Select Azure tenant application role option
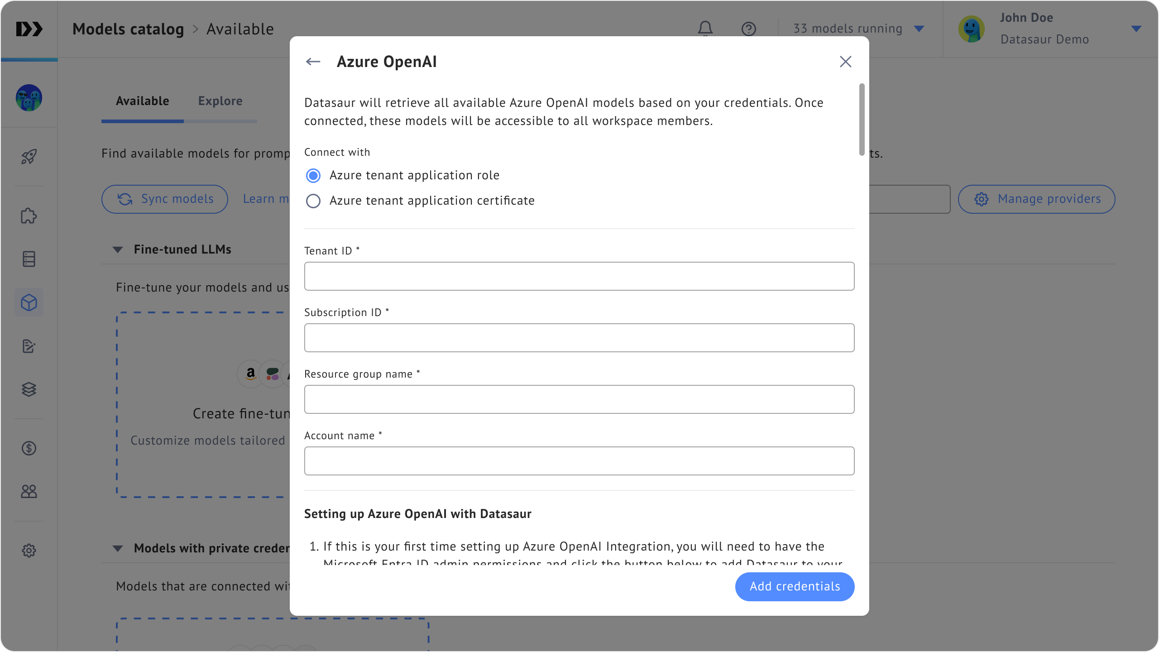1159x652 pixels. pyautogui.click(x=313, y=176)
